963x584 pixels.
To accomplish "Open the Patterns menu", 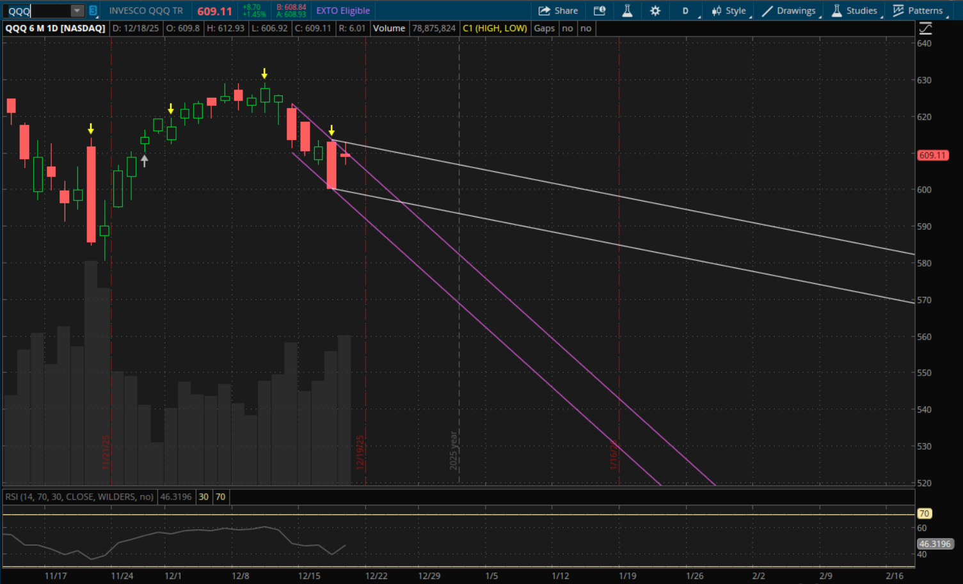I will [918, 11].
